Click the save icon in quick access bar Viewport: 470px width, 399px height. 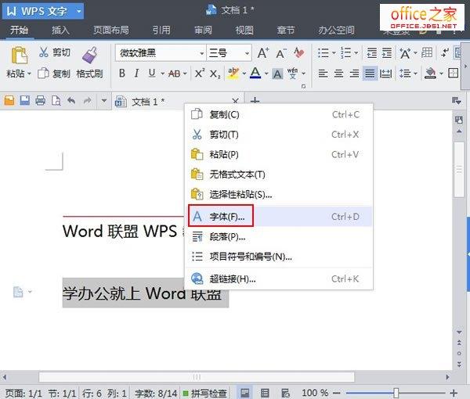[x=24, y=102]
